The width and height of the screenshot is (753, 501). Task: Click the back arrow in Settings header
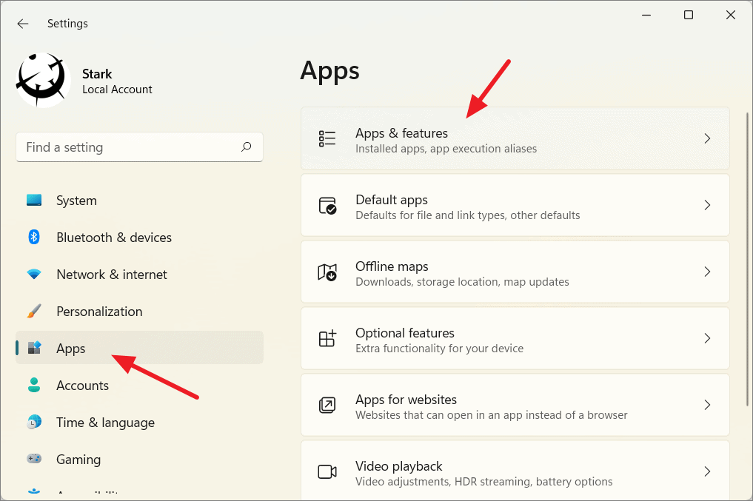click(23, 24)
